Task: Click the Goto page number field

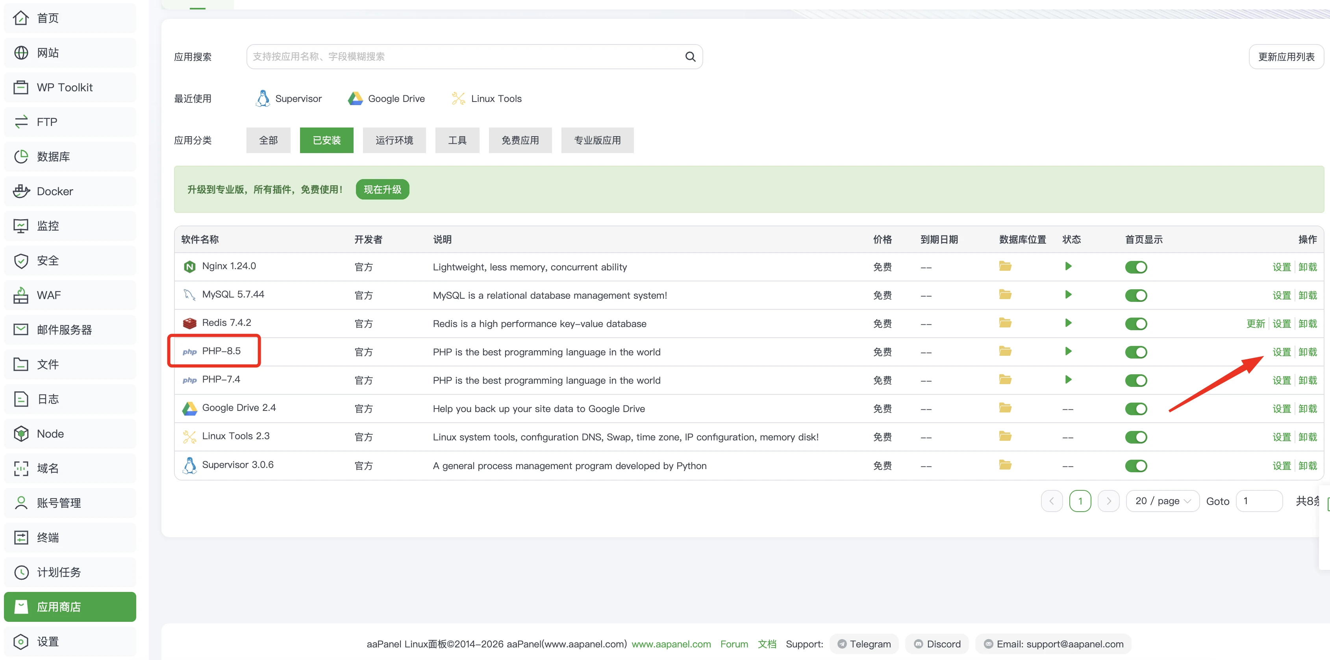Action: pyautogui.click(x=1259, y=501)
